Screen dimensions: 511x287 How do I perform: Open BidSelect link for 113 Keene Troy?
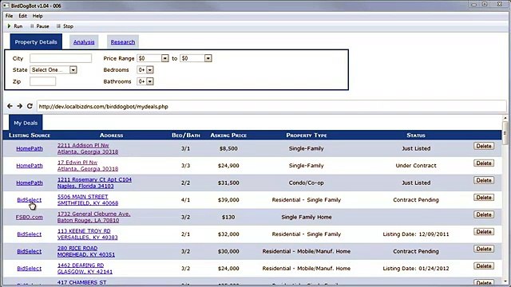pyautogui.click(x=29, y=234)
